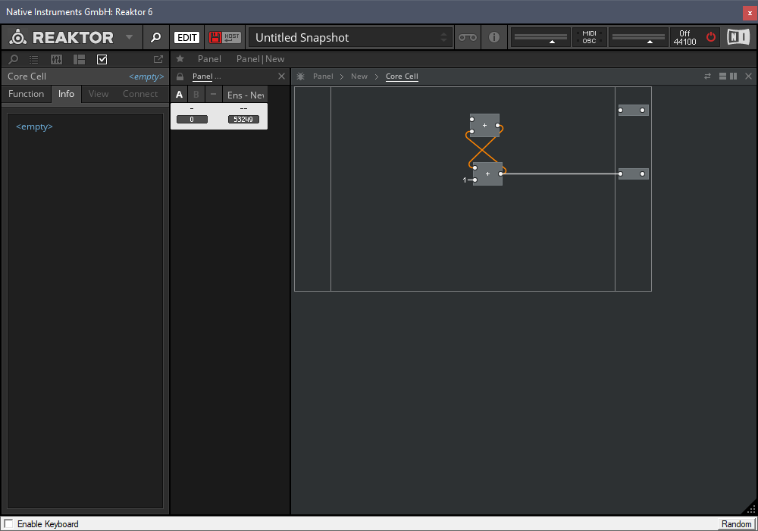The width and height of the screenshot is (758, 531).
Task: Select the properties checkbox icon tab
Action: [x=102, y=59]
